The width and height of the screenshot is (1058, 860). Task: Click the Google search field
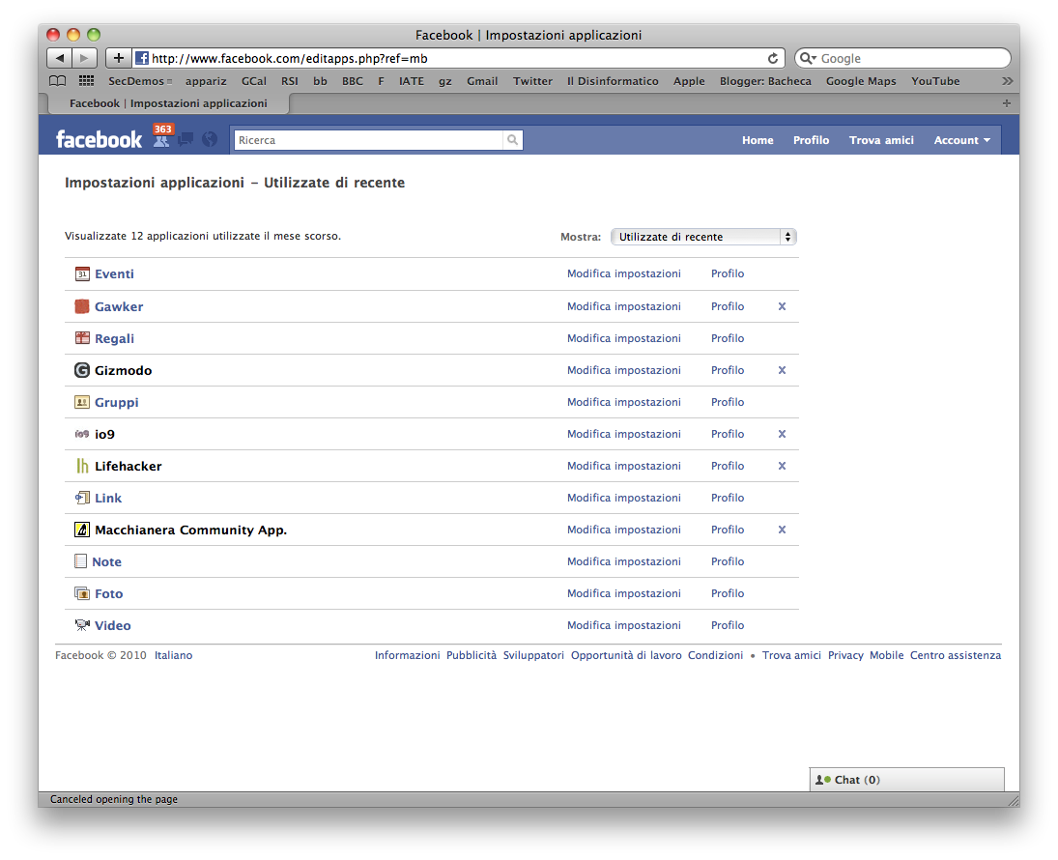click(902, 59)
